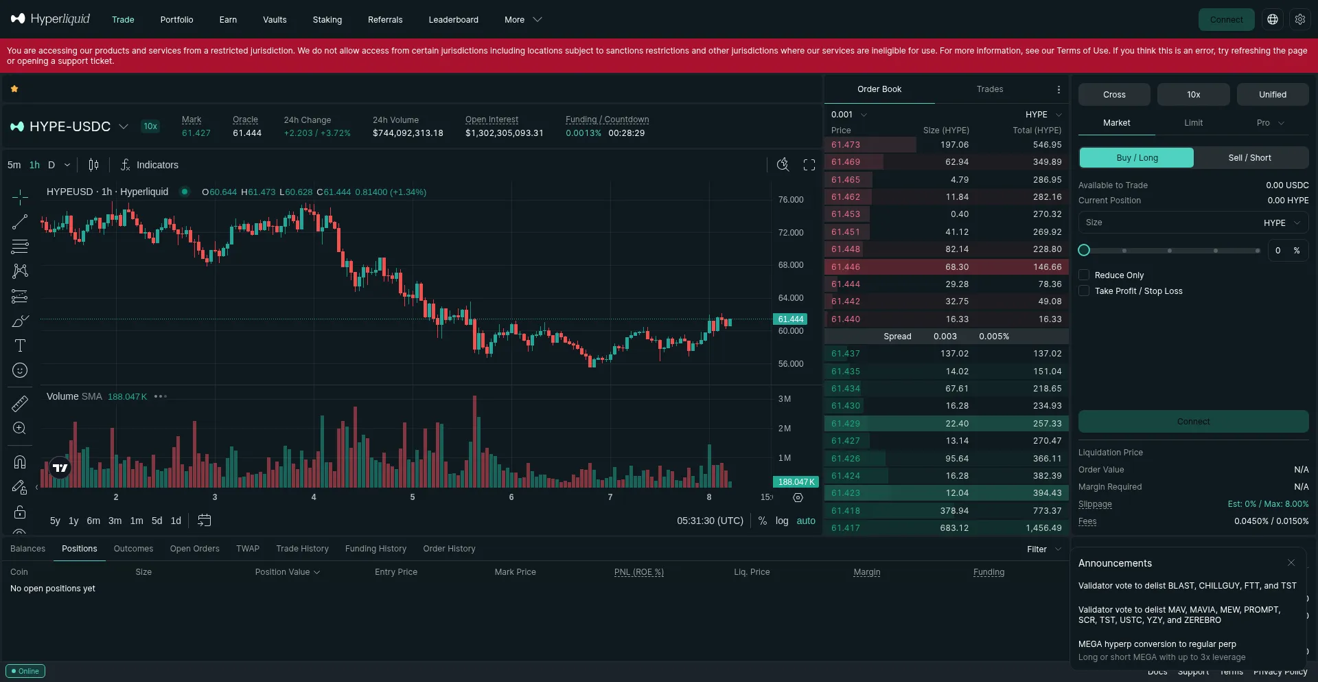Image resolution: width=1318 pixels, height=682 pixels.
Task: Open the Open Orders tab
Action: coord(195,549)
